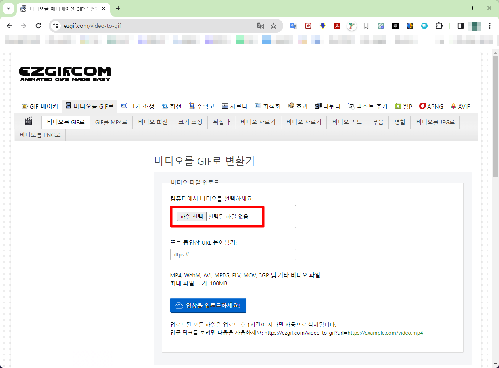Open the Extensions puzzle menu
Screen dimensions: 499x368
click(x=439, y=26)
